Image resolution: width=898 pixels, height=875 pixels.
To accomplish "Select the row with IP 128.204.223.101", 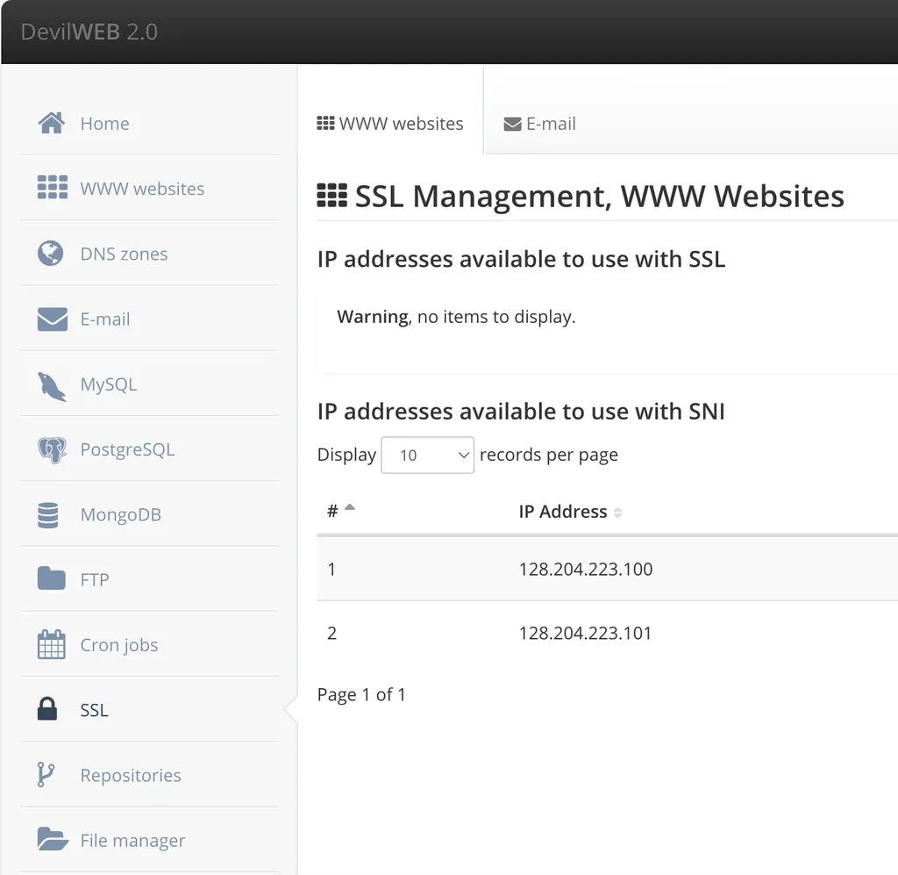I will (586, 633).
